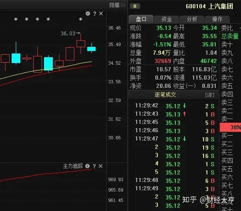Hide the side panel via 隐藏>>
The width and height of the screenshot is (241, 211).
tap(117, 5)
